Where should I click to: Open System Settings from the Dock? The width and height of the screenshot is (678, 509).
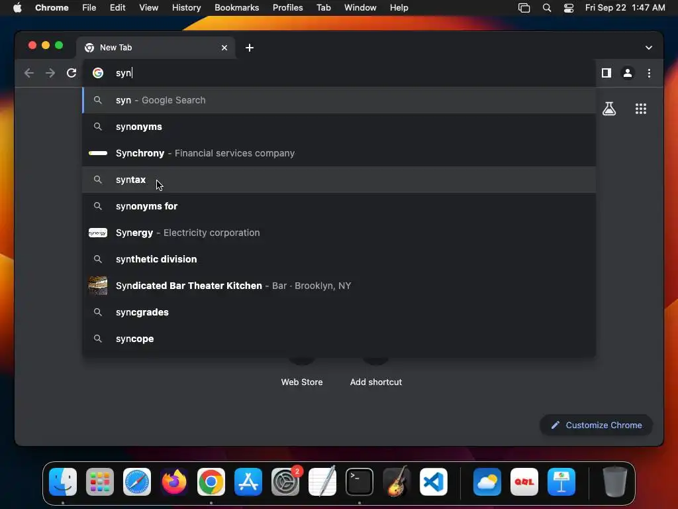click(x=285, y=482)
